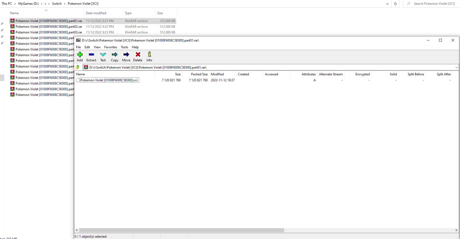Go up one folder level in 7-Zip

coord(78,67)
